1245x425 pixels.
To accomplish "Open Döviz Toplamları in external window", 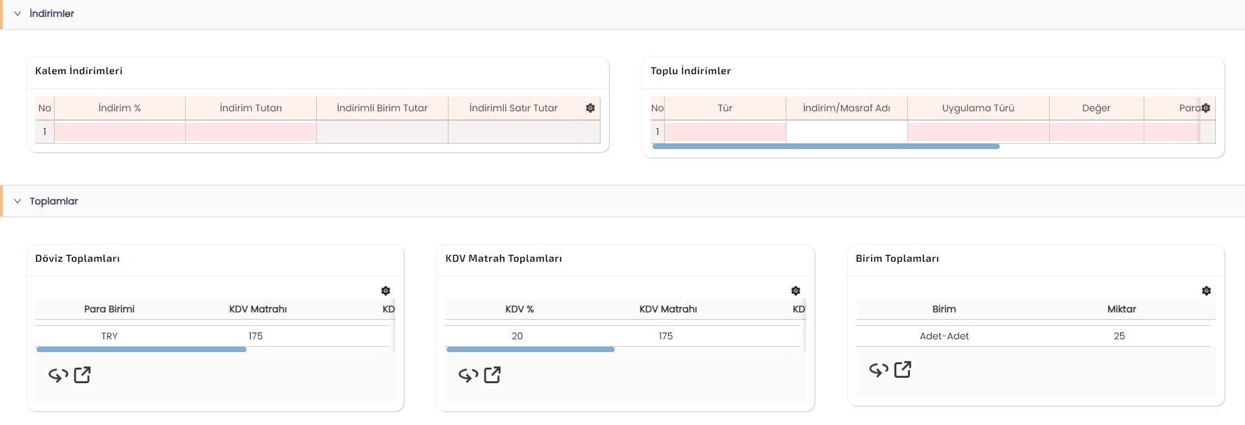I will tap(82, 375).
